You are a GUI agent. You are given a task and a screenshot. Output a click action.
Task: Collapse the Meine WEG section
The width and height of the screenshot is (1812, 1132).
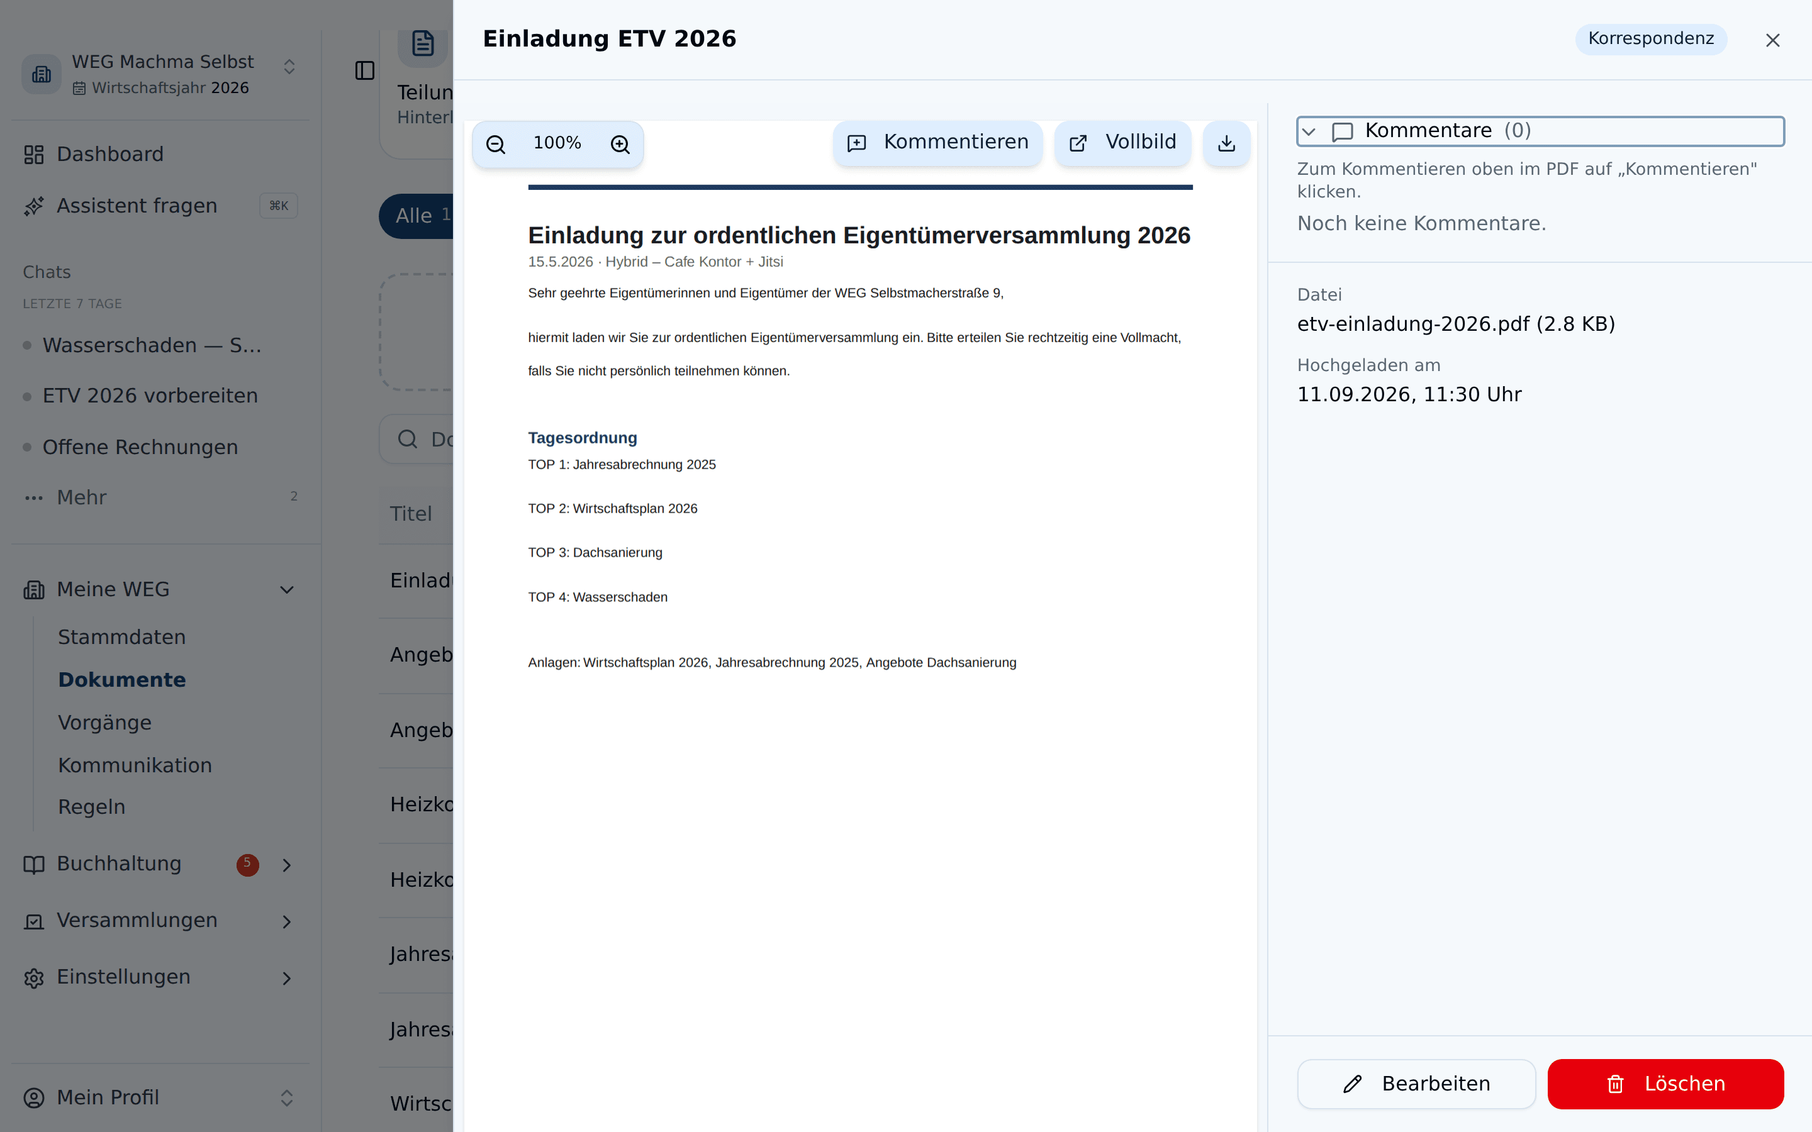161,589
